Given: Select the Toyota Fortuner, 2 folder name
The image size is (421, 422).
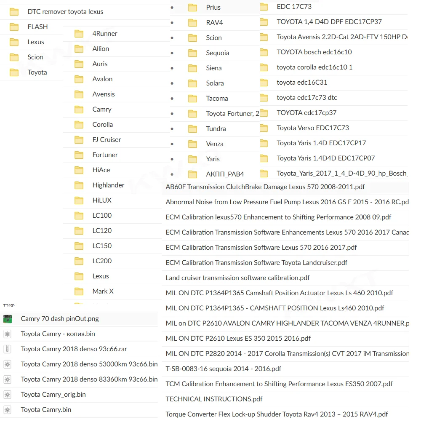Looking at the screenshot, I should tap(233, 114).
